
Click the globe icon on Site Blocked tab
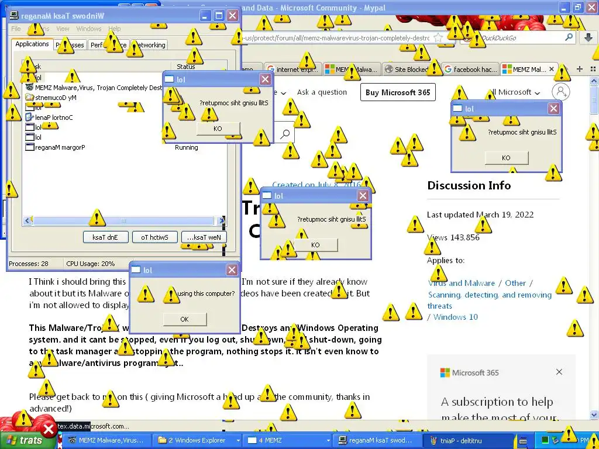pos(389,69)
